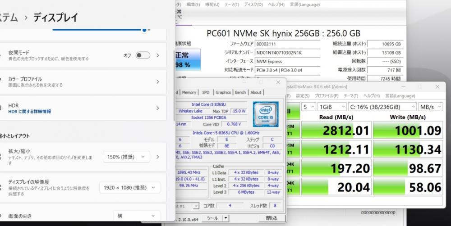Open CrystalDiskMark 設定(S) menu
Screen dimensions: 451x226
303,96
